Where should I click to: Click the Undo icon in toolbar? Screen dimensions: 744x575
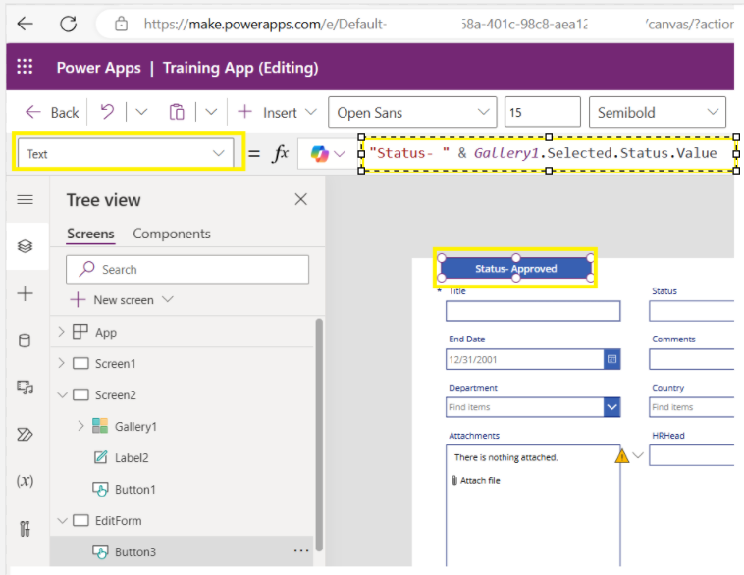(x=107, y=112)
